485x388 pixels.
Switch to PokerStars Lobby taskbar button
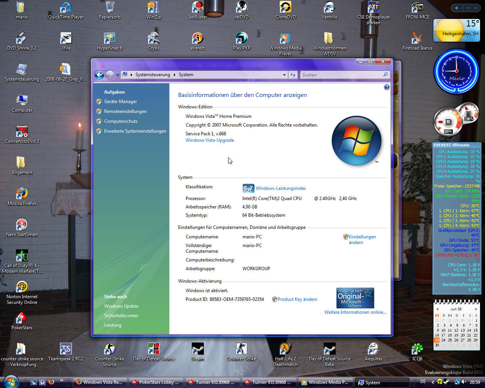tap(156, 382)
